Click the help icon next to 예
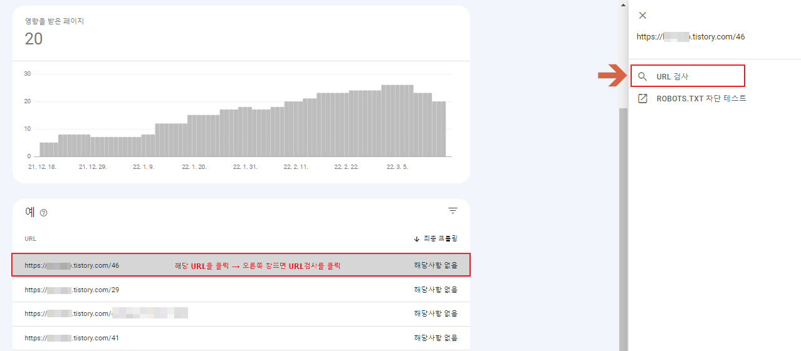The width and height of the screenshot is (801, 351). [x=44, y=213]
